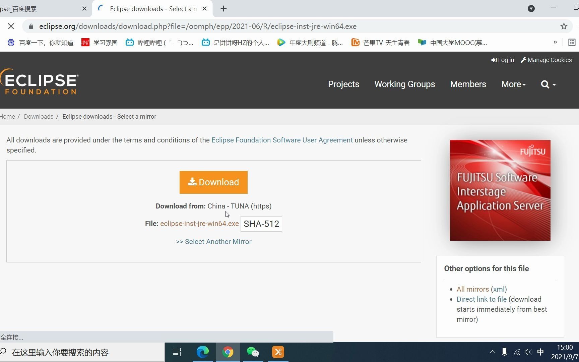Open the Fujitsu Interstage ad image
This screenshot has width=579, height=362.
500,190
